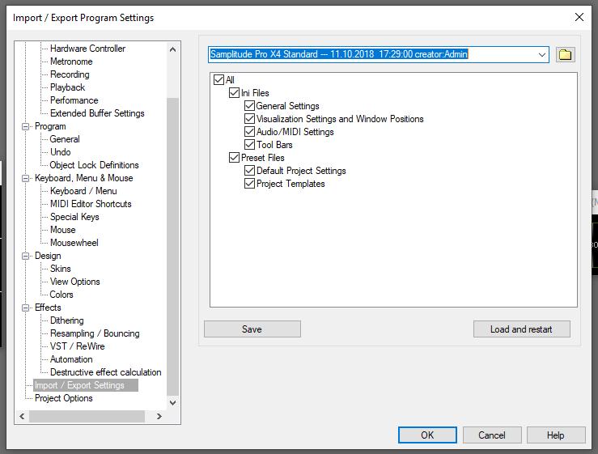
Task: Select General under Program
Action: point(65,139)
